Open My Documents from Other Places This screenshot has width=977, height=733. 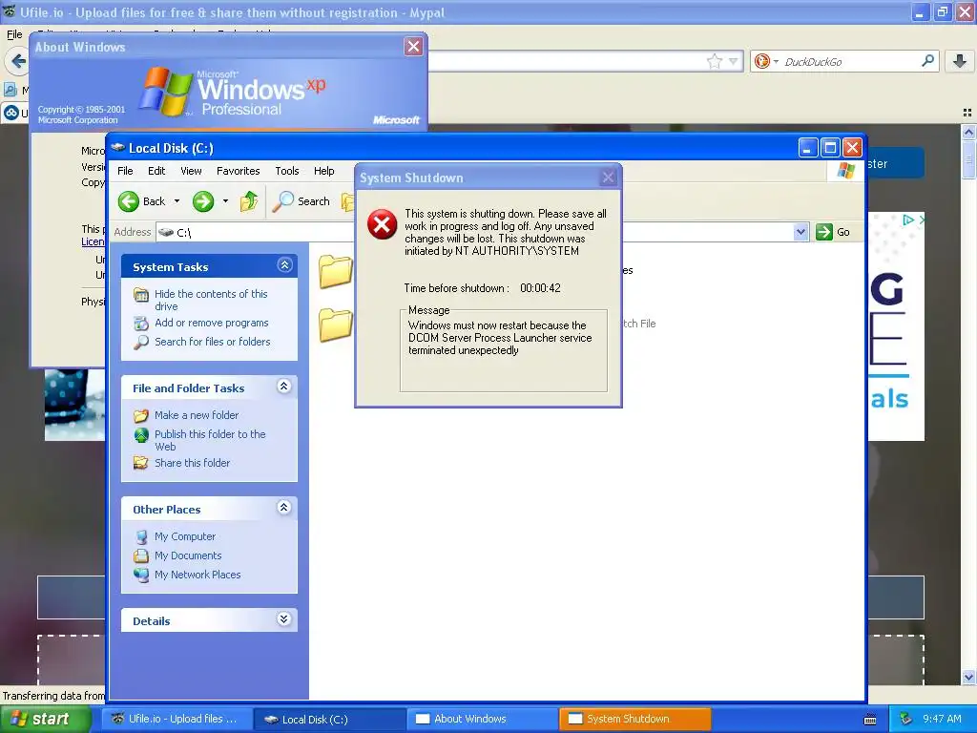click(x=188, y=555)
